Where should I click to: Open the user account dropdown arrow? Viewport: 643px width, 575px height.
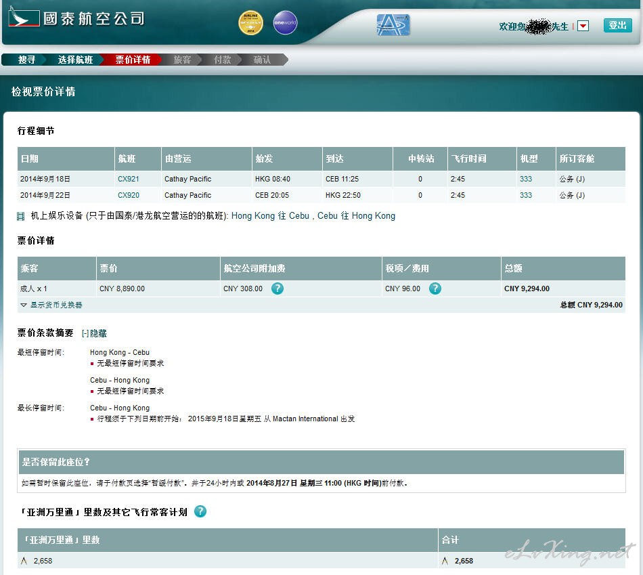[x=583, y=26]
